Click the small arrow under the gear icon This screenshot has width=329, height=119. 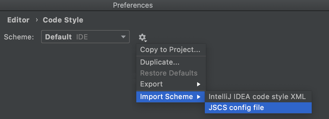click(146, 41)
